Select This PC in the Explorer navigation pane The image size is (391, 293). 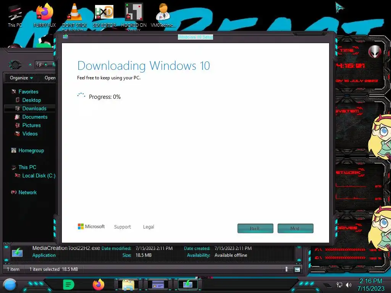click(x=27, y=167)
